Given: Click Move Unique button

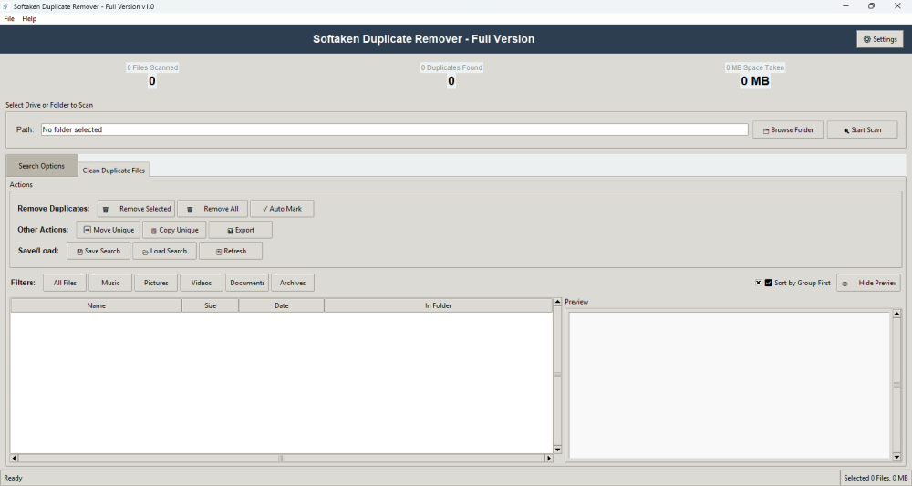Looking at the screenshot, I should tap(109, 230).
